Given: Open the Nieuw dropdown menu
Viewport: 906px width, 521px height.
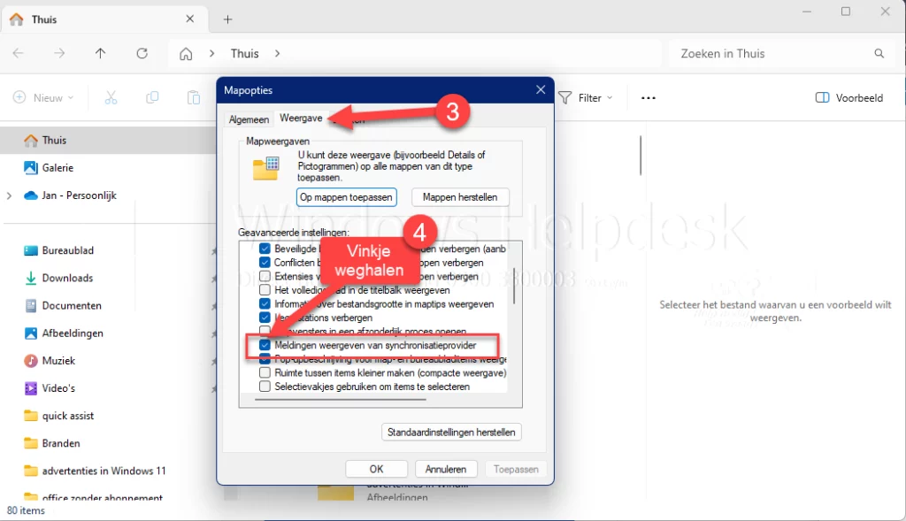Looking at the screenshot, I should pos(43,97).
